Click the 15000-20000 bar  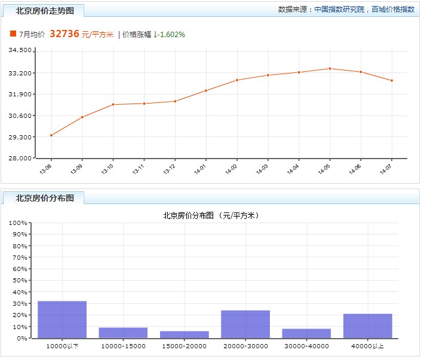[x=184, y=334]
